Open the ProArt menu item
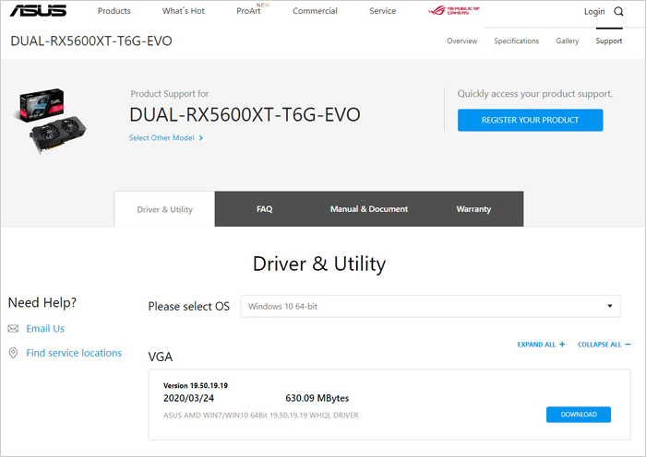Screen dimensions: 646x457 click(249, 11)
